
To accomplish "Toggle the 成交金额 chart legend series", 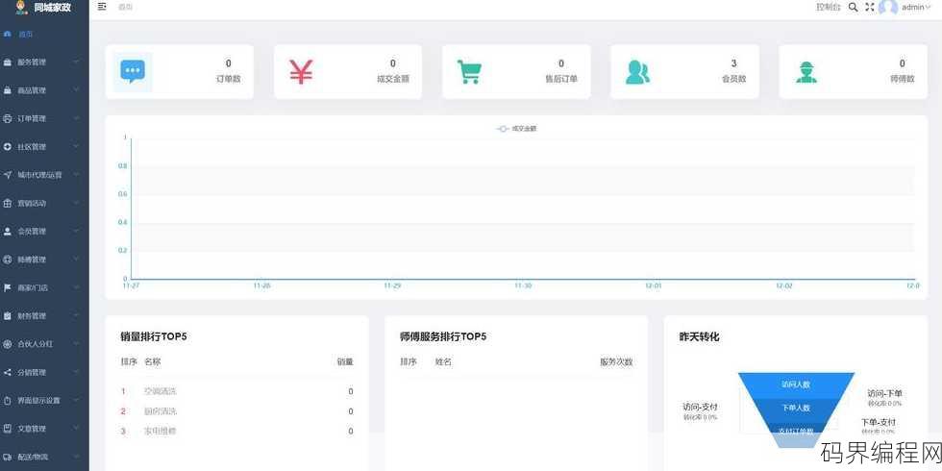I will (517, 129).
